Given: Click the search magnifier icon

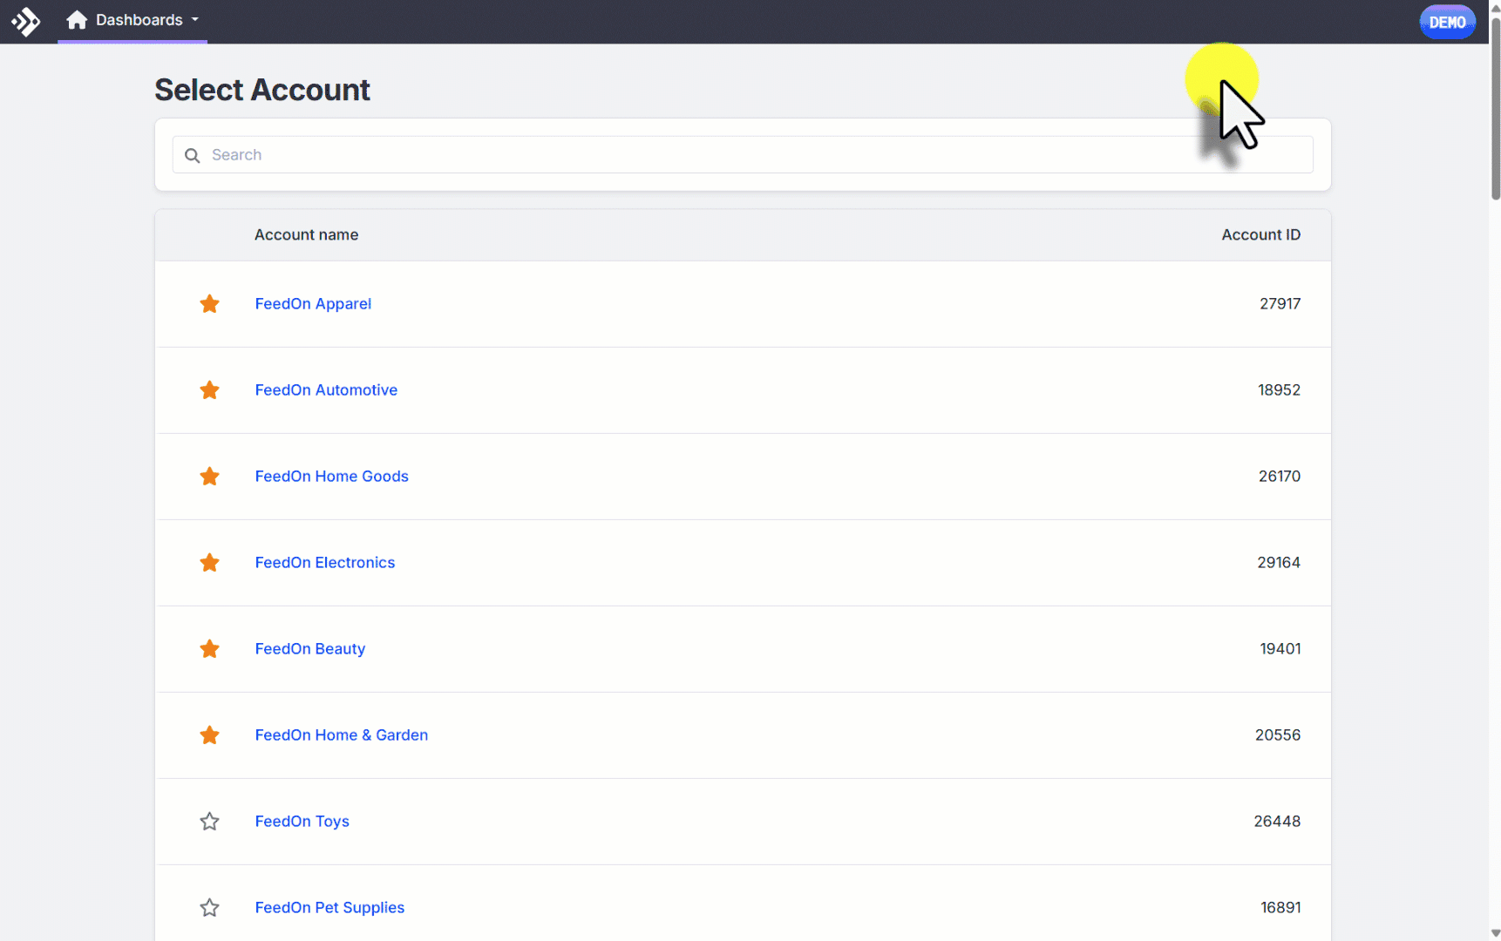Looking at the screenshot, I should click(193, 155).
